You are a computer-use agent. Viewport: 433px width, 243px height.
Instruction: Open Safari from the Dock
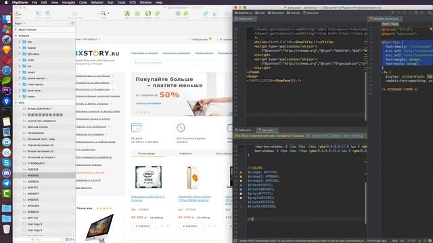tap(6, 70)
